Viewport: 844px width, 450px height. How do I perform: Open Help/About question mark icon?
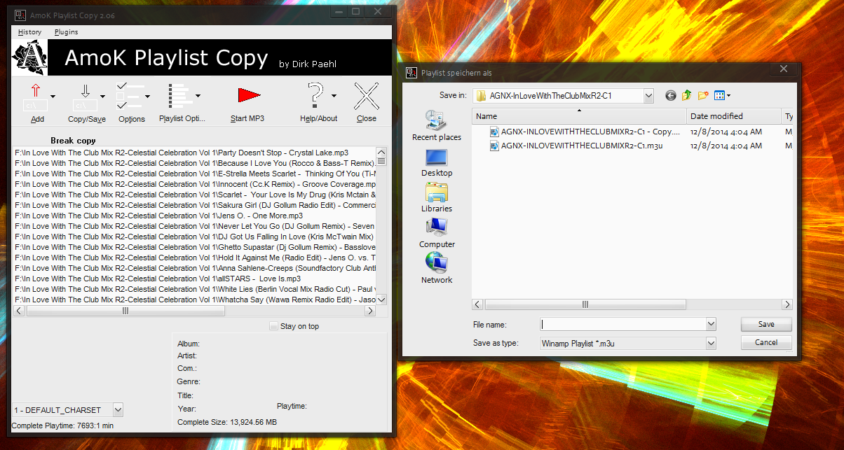pyautogui.click(x=315, y=97)
